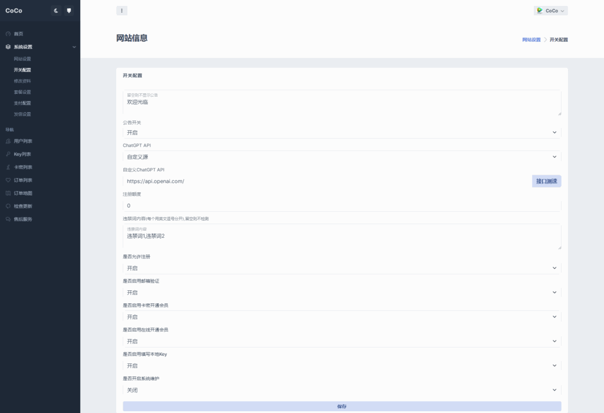Image resolution: width=604 pixels, height=413 pixels.
Task: Click the pin icon beside the moon
Action: (69, 11)
